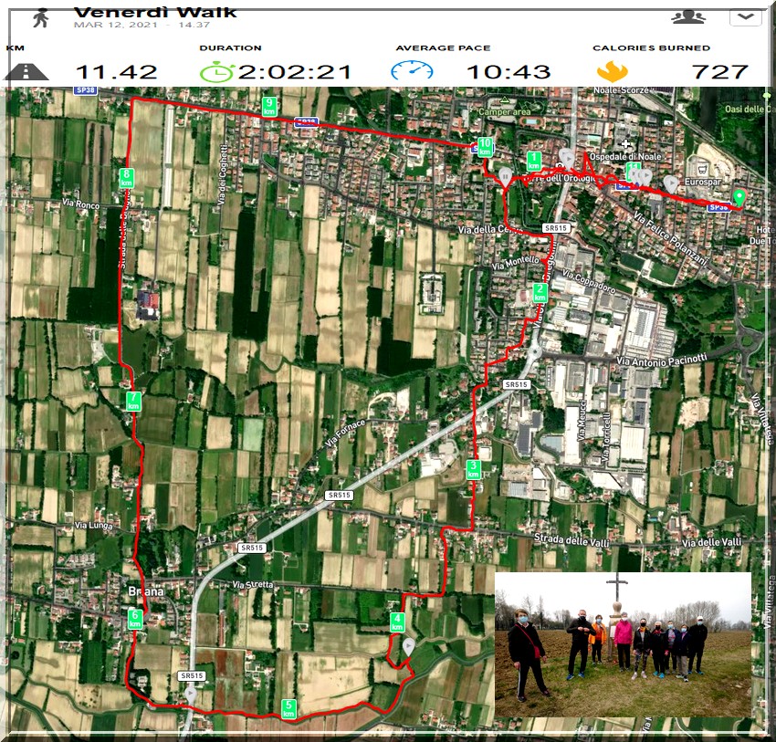The height and width of the screenshot is (742, 776).
Task: Click the Strada delle Valli label
Action: 572,539
